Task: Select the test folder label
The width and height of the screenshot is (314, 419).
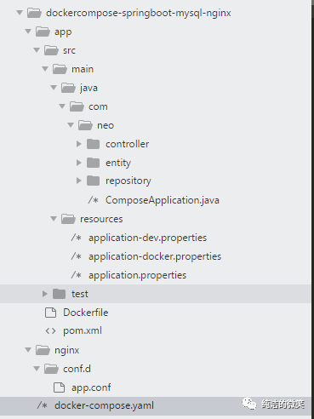Action: pyautogui.click(x=80, y=294)
